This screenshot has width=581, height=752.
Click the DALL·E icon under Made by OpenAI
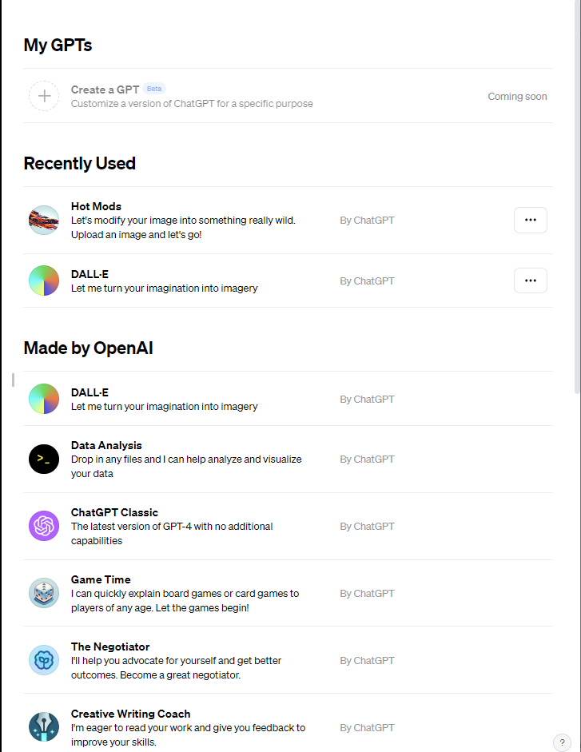(44, 399)
